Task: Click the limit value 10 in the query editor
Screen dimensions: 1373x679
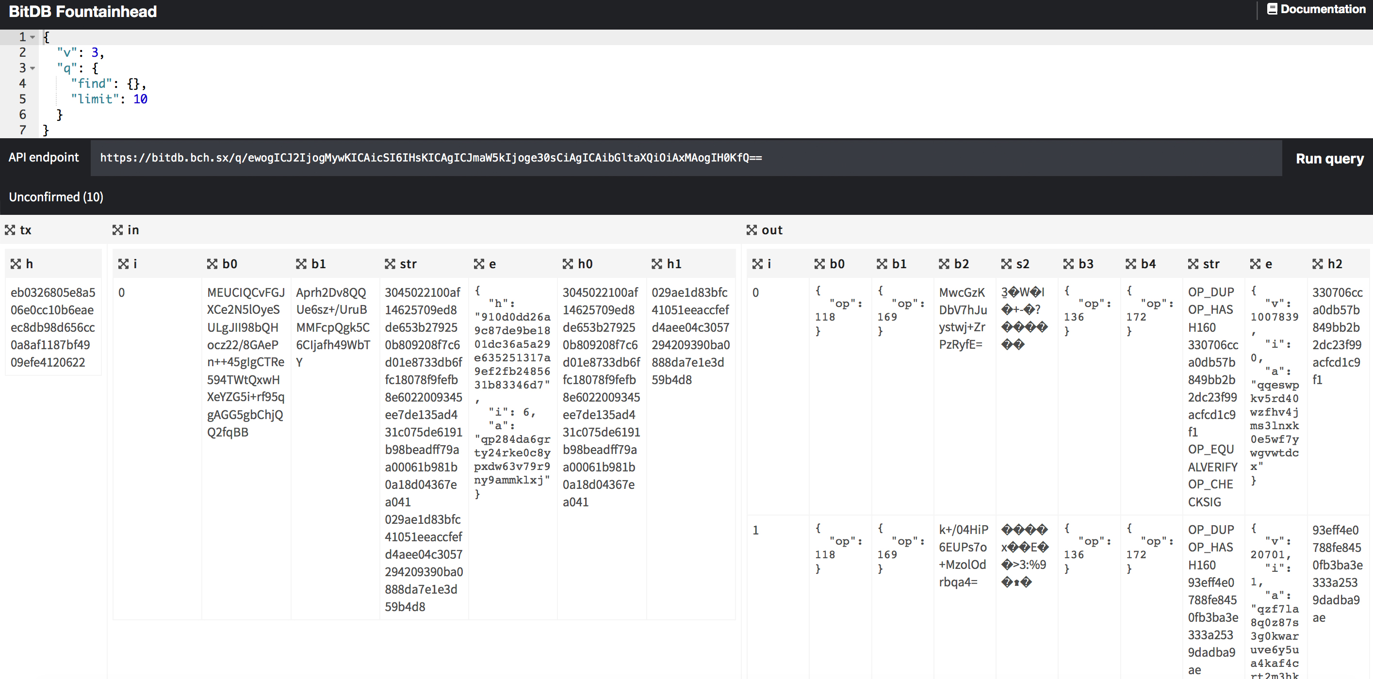Action: tap(140, 99)
